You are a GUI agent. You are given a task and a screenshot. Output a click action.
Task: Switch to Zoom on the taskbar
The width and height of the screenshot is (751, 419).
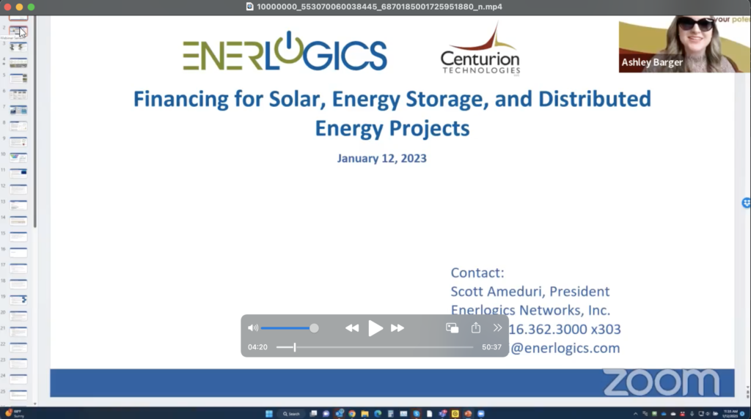pos(481,414)
